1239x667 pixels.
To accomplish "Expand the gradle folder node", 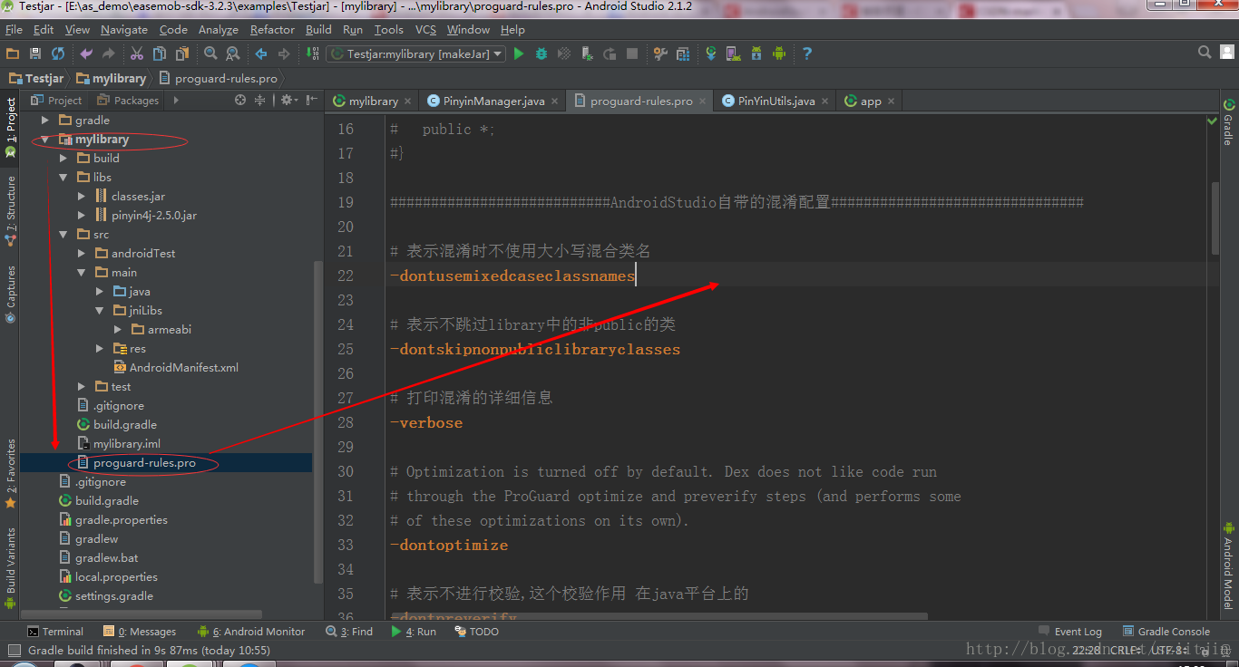I will click(45, 120).
